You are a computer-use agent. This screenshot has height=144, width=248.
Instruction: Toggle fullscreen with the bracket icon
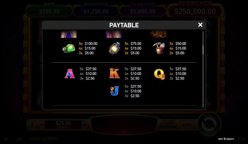click(19, 139)
